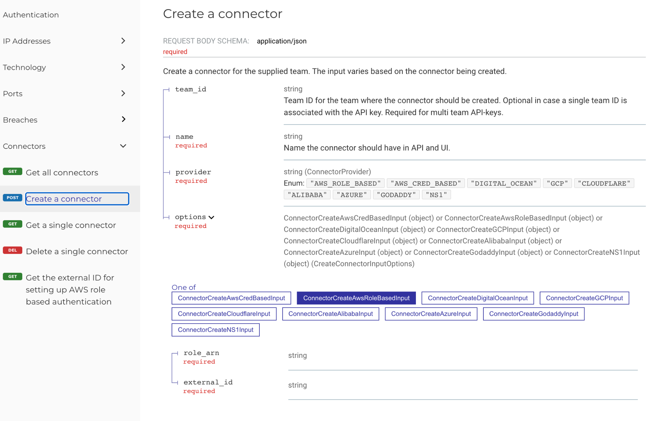The image size is (655, 421).
Task: Click the team_id field name
Action: pyautogui.click(x=191, y=89)
